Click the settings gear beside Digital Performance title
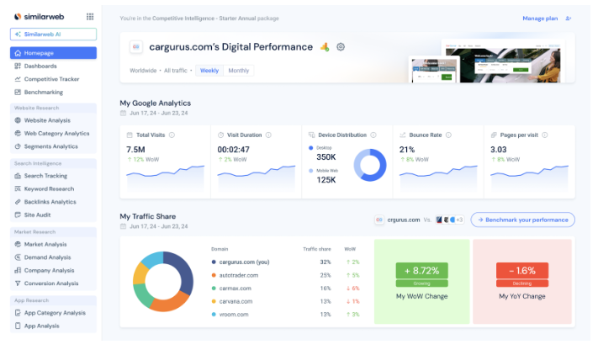Image resolution: width=598 pixels, height=355 pixels. click(341, 47)
